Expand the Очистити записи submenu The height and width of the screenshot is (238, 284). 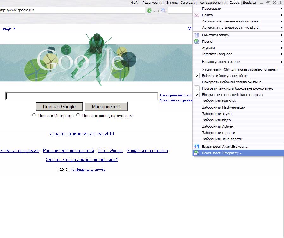click(238, 35)
